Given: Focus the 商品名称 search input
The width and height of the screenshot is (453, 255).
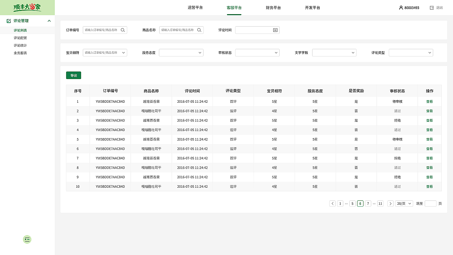Looking at the screenshot, I should point(181,30).
